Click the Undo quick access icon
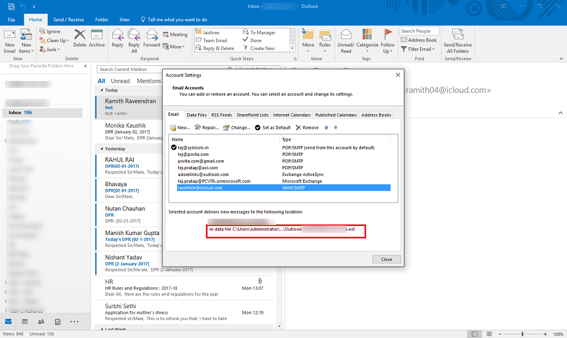Screen dimensions: 567x338 coord(22,6)
